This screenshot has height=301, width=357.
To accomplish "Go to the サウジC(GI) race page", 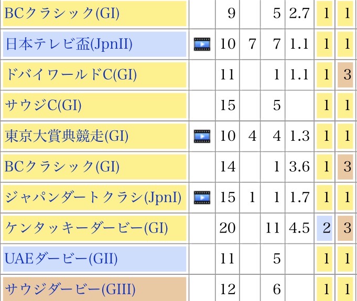I will coord(44,106).
